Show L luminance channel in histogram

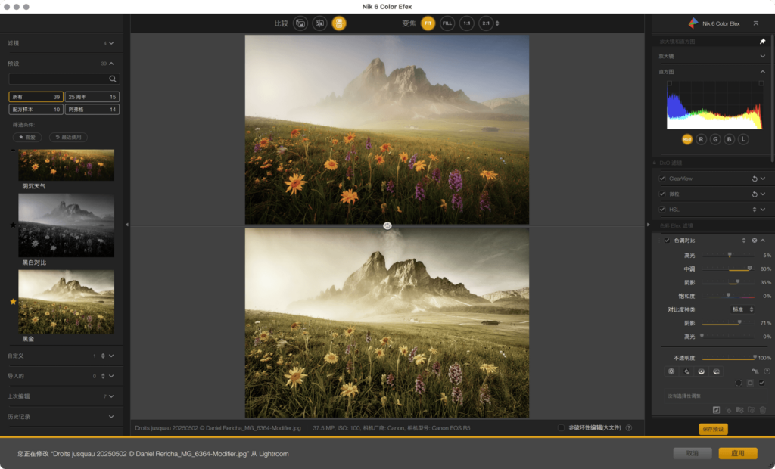[x=743, y=139]
